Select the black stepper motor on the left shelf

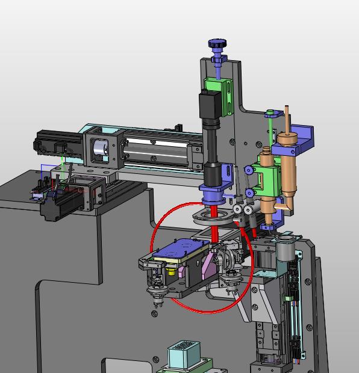coord(61,205)
